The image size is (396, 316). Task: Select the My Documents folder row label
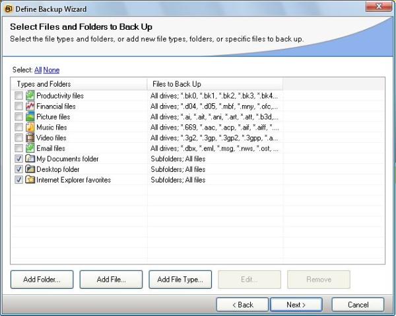67,159
